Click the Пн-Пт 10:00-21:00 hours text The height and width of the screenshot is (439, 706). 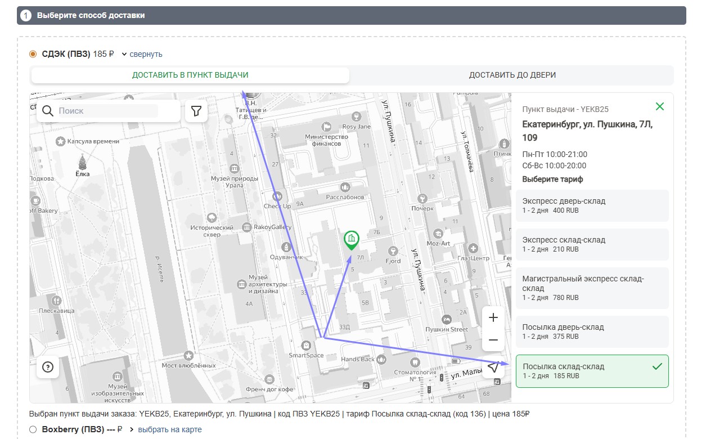[555, 154]
